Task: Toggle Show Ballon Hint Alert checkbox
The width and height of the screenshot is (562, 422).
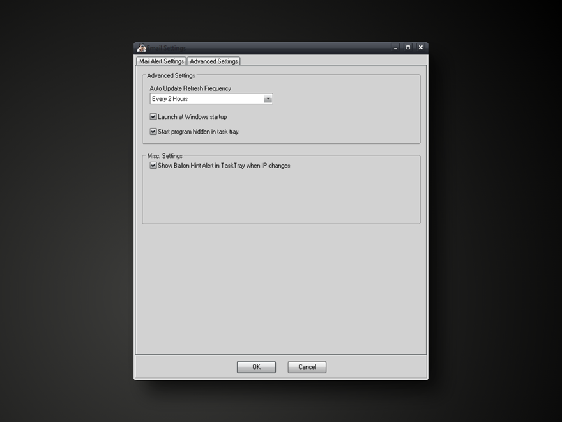Action: 153,166
